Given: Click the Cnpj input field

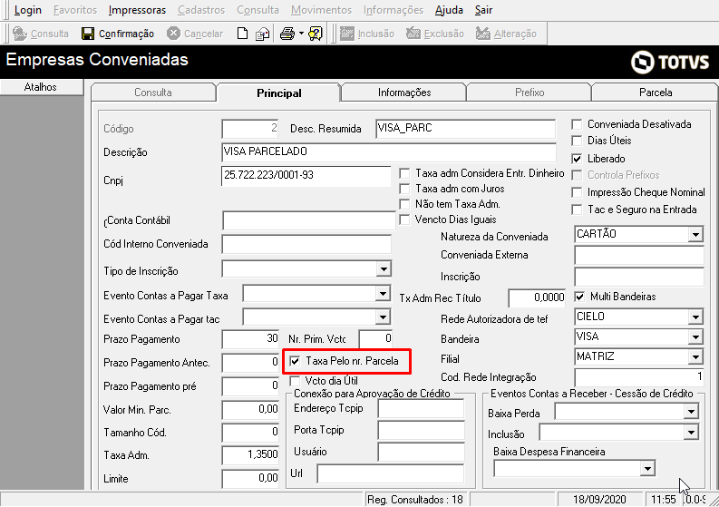Looking at the screenshot, I should coord(306,176).
